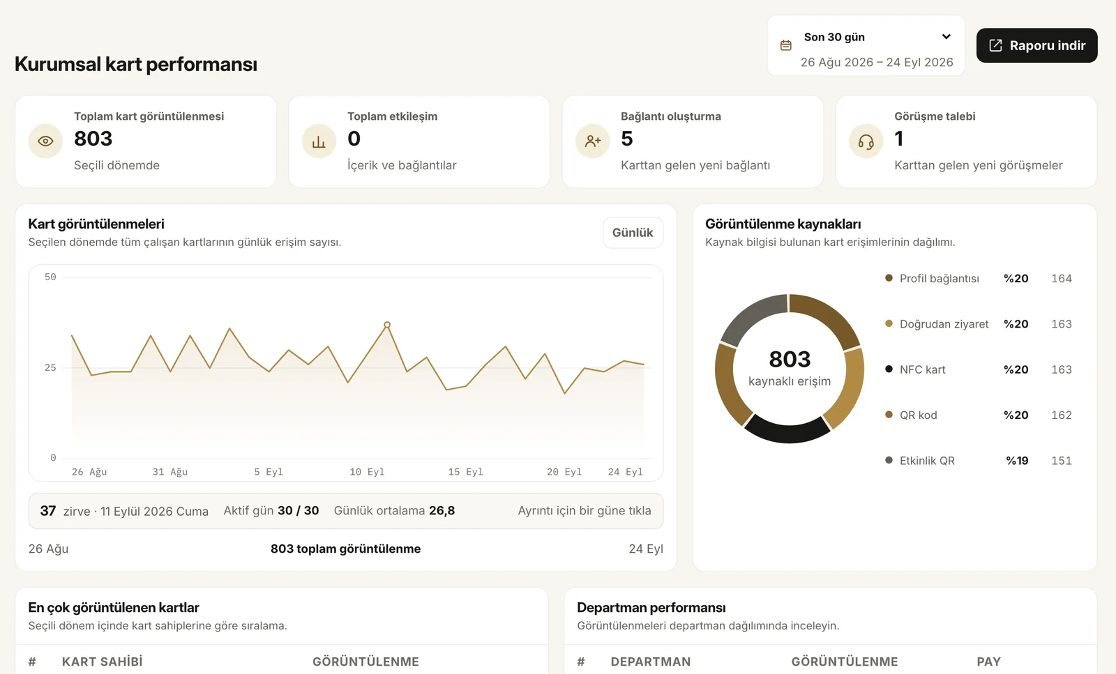Viewport: 1116px width, 674px height.
Task: Click the PAY column header
Action: point(988,661)
